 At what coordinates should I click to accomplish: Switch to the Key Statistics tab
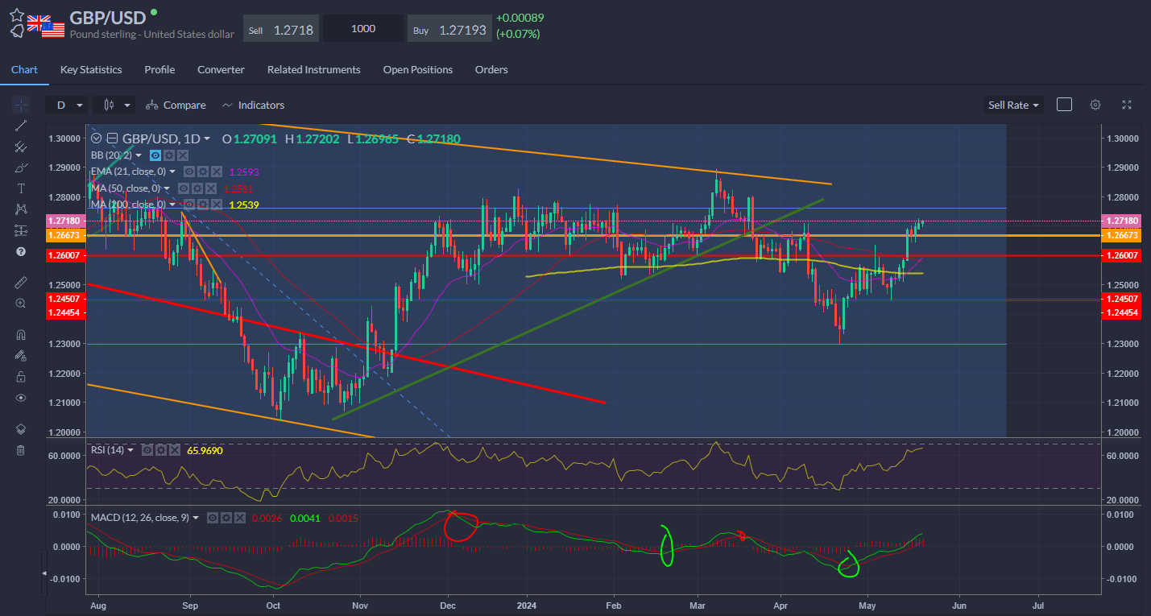tap(91, 70)
